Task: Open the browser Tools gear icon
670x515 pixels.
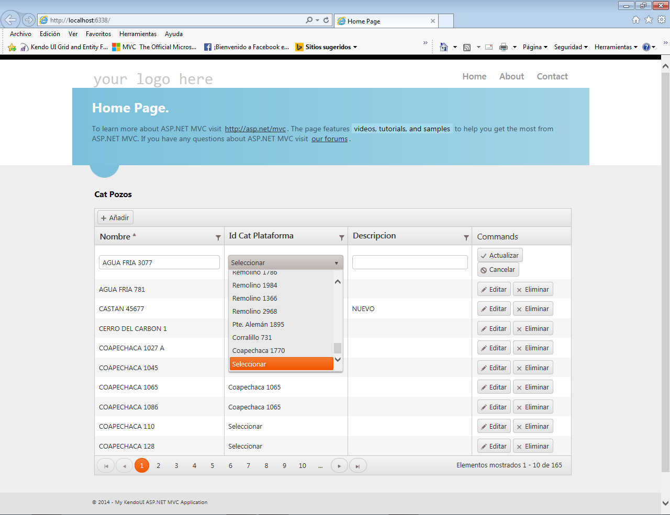Action: coord(662,20)
